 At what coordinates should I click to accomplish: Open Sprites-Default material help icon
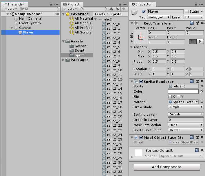point(197,150)
